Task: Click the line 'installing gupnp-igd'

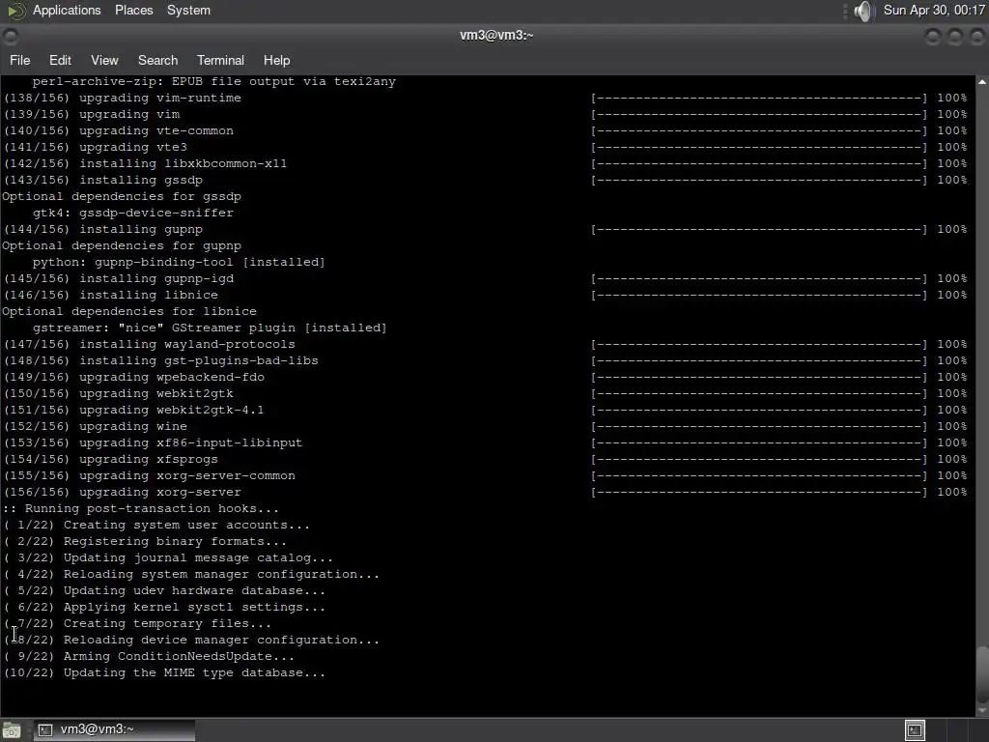Action: tap(119, 278)
